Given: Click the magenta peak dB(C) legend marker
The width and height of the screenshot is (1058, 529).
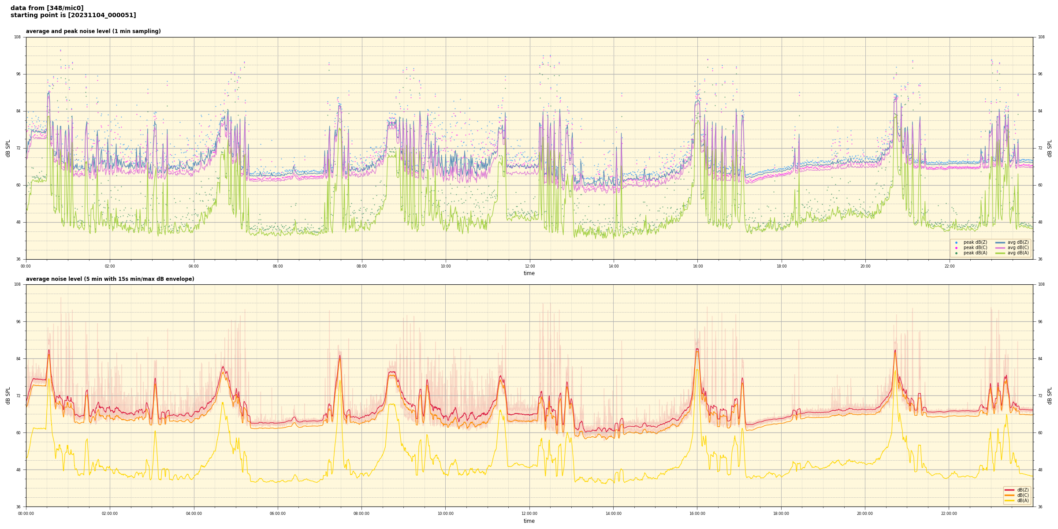Looking at the screenshot, I should point(956,248).
